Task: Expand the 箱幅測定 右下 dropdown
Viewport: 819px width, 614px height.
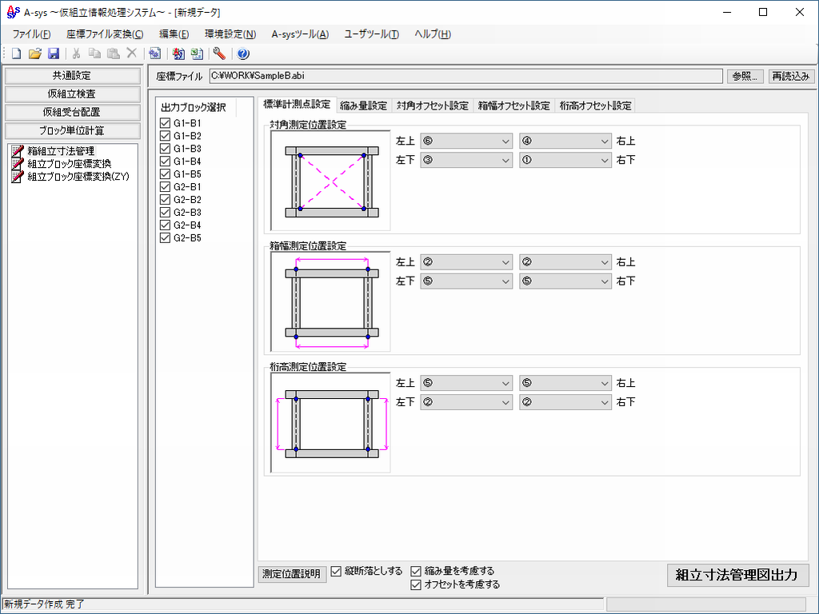Action: tap(565, 281)
